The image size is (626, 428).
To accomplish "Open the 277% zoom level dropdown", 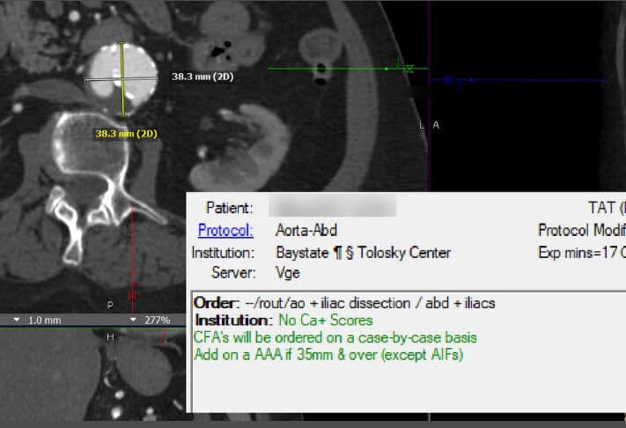I will 133,321.
